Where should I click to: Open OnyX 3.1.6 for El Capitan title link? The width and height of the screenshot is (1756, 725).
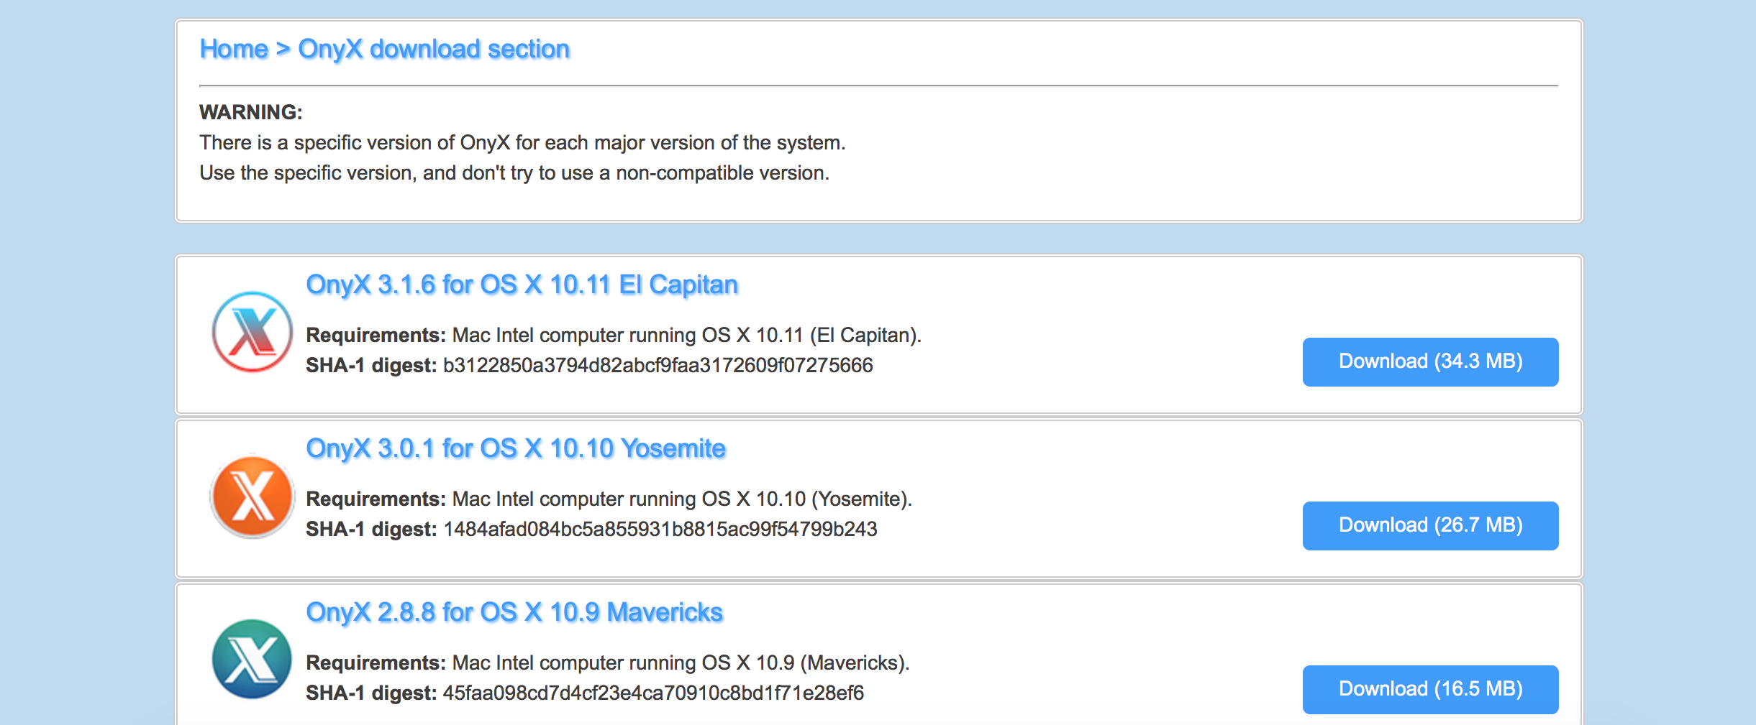tap(522, 285)
